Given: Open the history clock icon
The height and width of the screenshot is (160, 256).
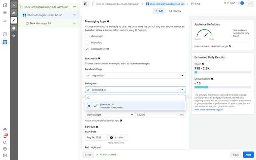Looking at the screenshot, I should coord(14,28).
